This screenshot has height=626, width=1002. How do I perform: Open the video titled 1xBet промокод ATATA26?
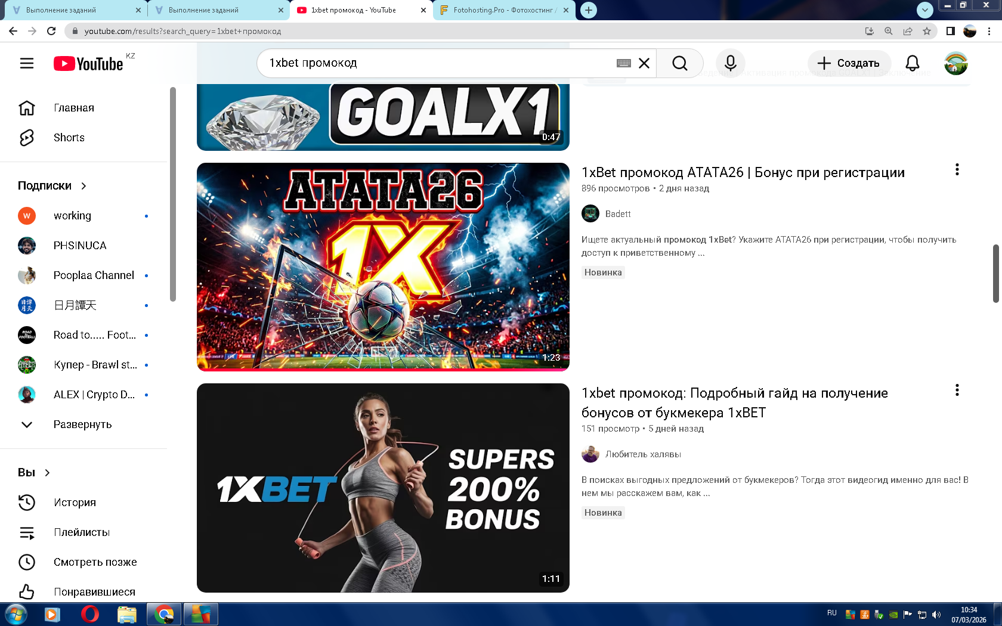[x=743, y=173]
